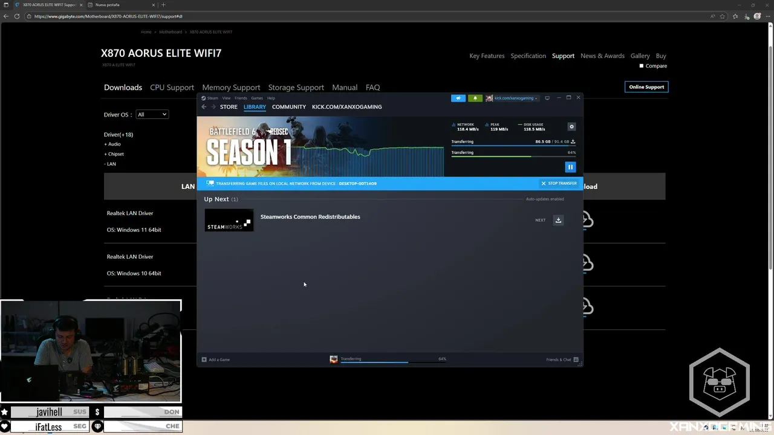The width and height of the screenshot is (774, 435).
Task: Tick the Compare checkbox
Action: (x=642, y=66)
